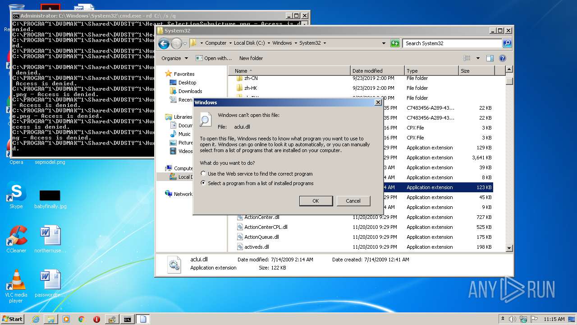Open the view options dropdown arrow
Screen dimensions: 577x325
pos(478,58)
